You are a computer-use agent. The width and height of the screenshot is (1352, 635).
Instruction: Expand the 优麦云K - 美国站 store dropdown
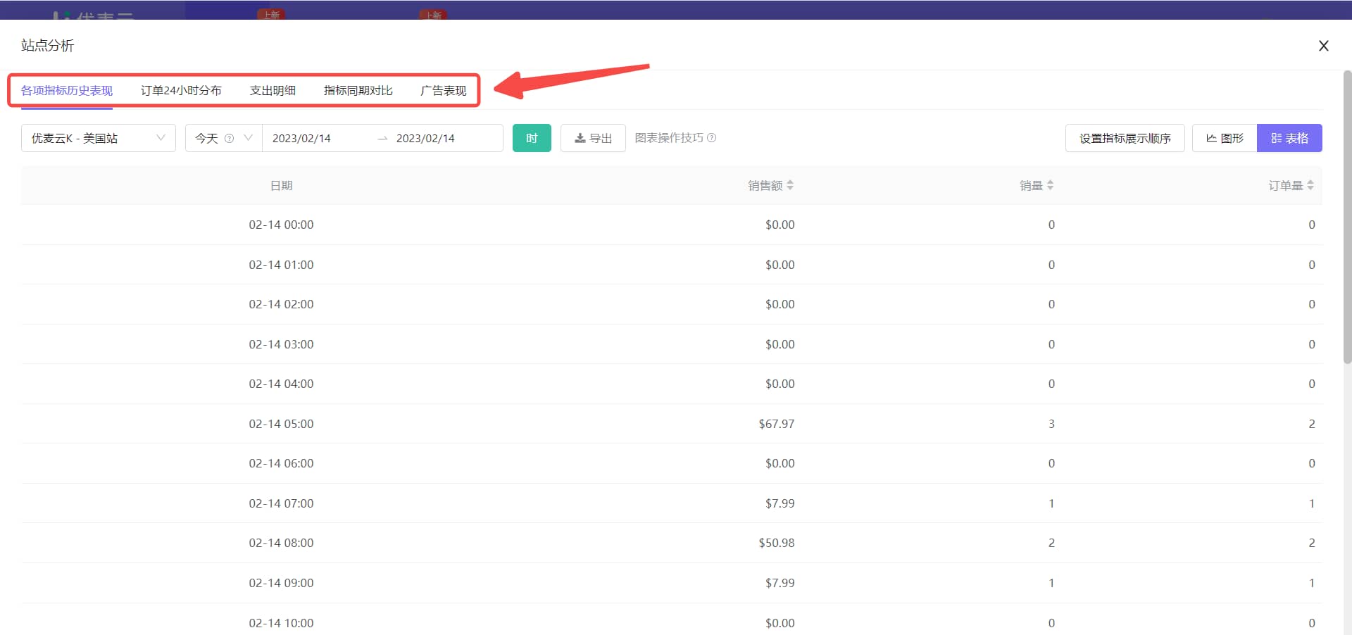click(x=99, y=138)
